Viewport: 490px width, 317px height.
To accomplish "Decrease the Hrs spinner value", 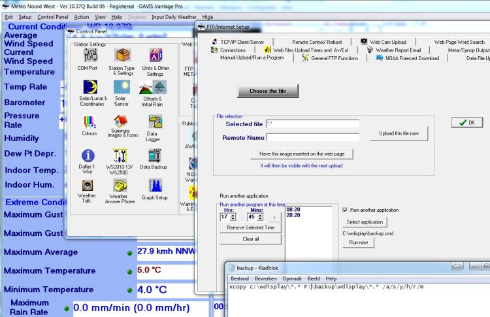I will point(233,218).
